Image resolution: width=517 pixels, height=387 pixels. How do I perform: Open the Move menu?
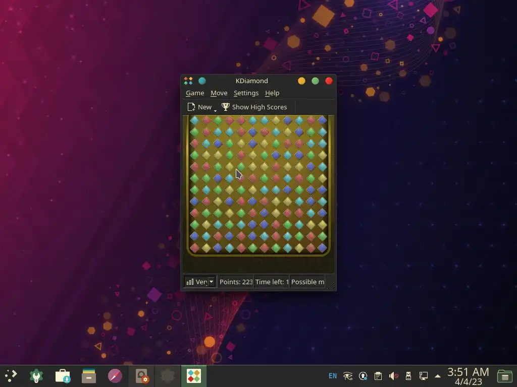point(219,93)
